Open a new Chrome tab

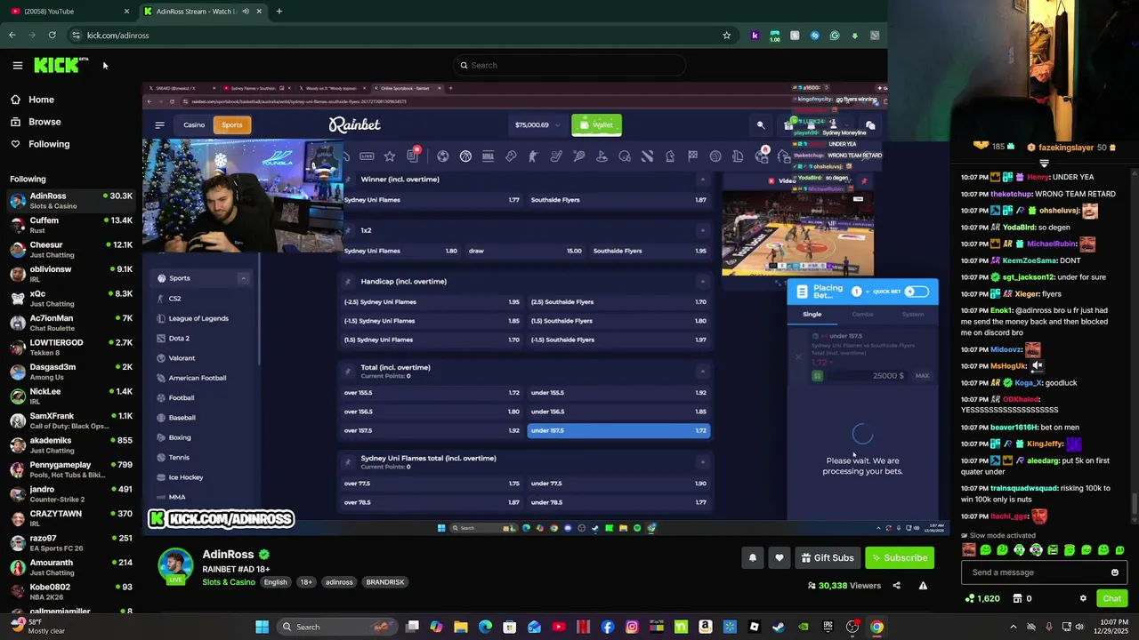pos(279,12)
